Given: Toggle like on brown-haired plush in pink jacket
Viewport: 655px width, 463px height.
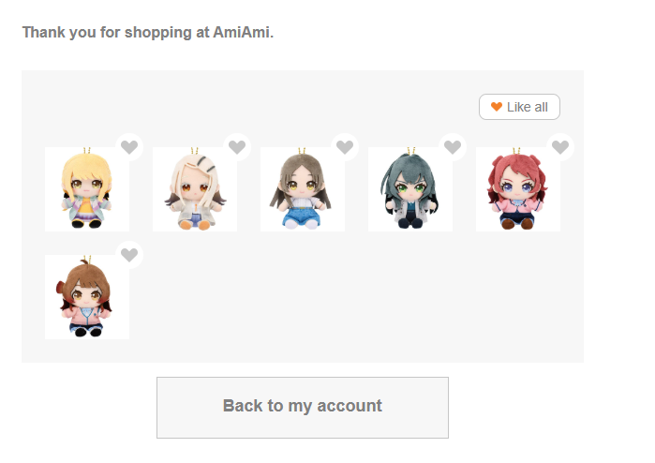Looking at the screenshot, I should pyautogui.click(x=129, y=255).
